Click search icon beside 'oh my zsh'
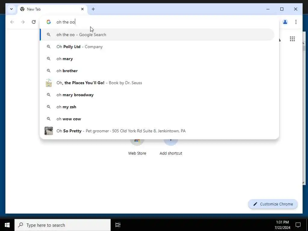The image size is (308, 231). (x=48, y=107)
